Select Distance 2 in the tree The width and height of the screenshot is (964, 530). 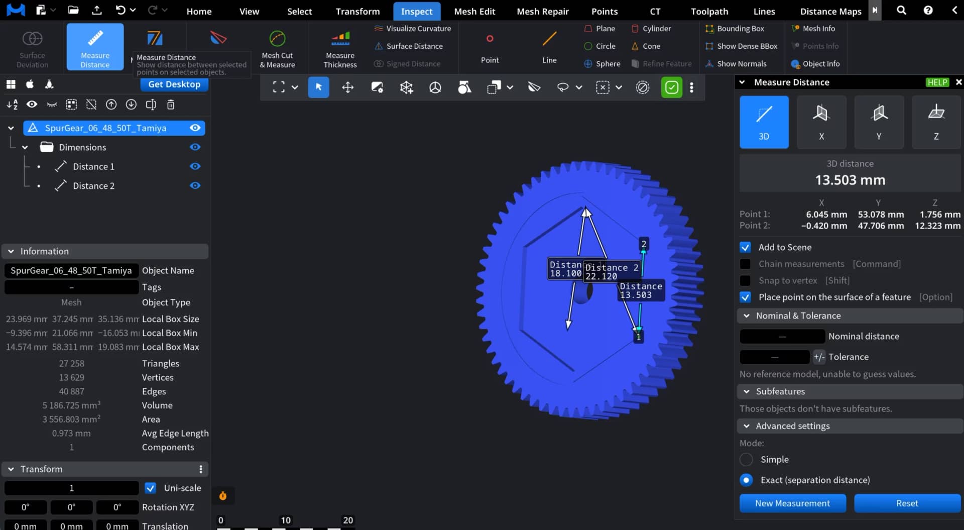click(x=93, y=186)
